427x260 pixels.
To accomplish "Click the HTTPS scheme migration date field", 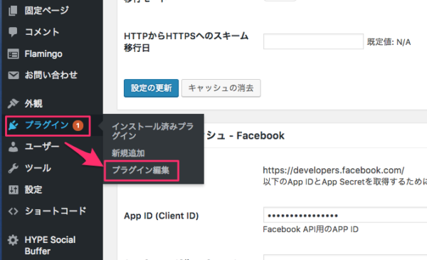I will click(x=313, y=41).
